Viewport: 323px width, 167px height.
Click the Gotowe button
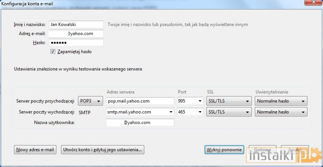point(262,150)
